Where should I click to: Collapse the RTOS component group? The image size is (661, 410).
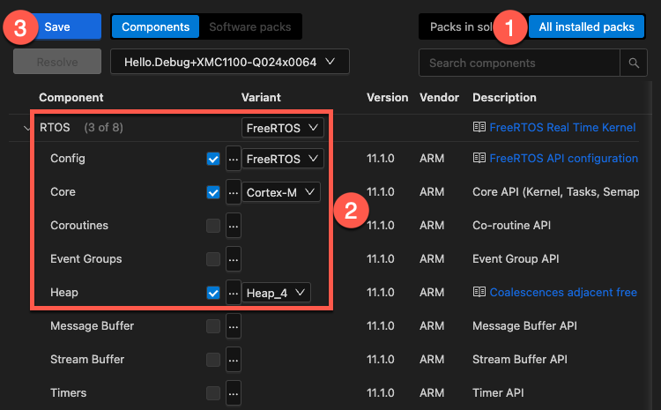(x=26, y=128)
